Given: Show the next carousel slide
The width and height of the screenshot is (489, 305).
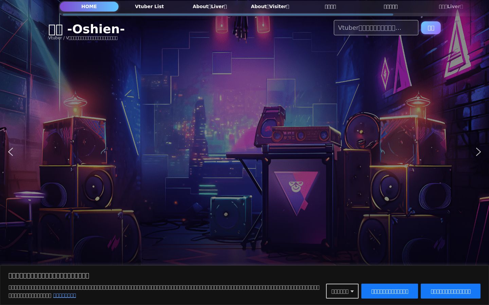Looking at the screenshot, I should click(x=478, y=152).
